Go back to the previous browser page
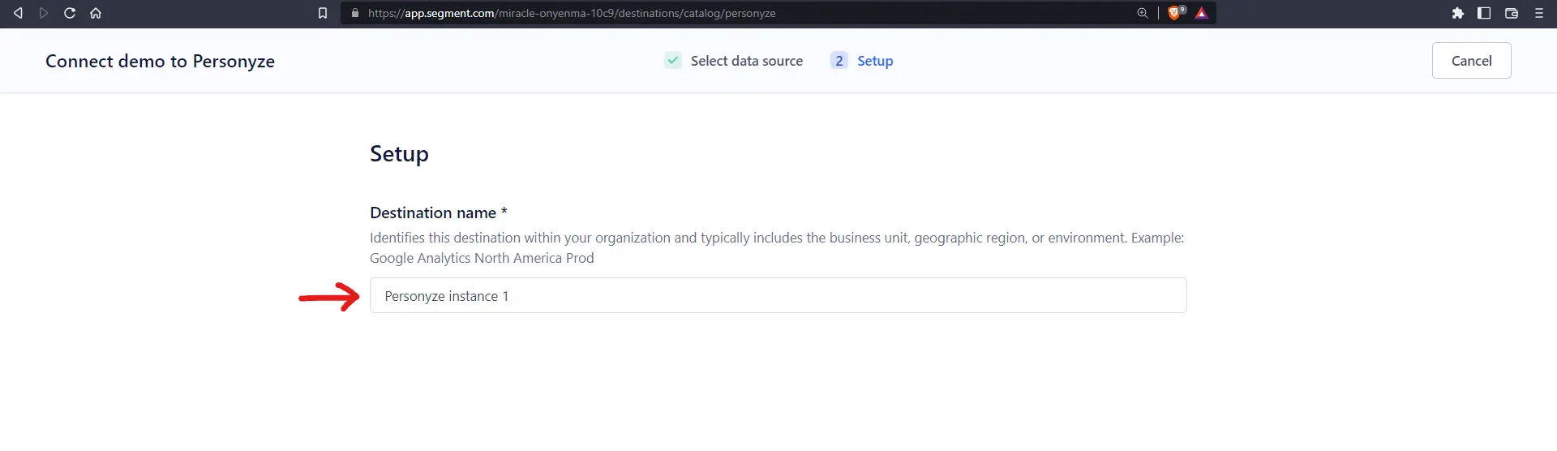 (x=18, y=13)
